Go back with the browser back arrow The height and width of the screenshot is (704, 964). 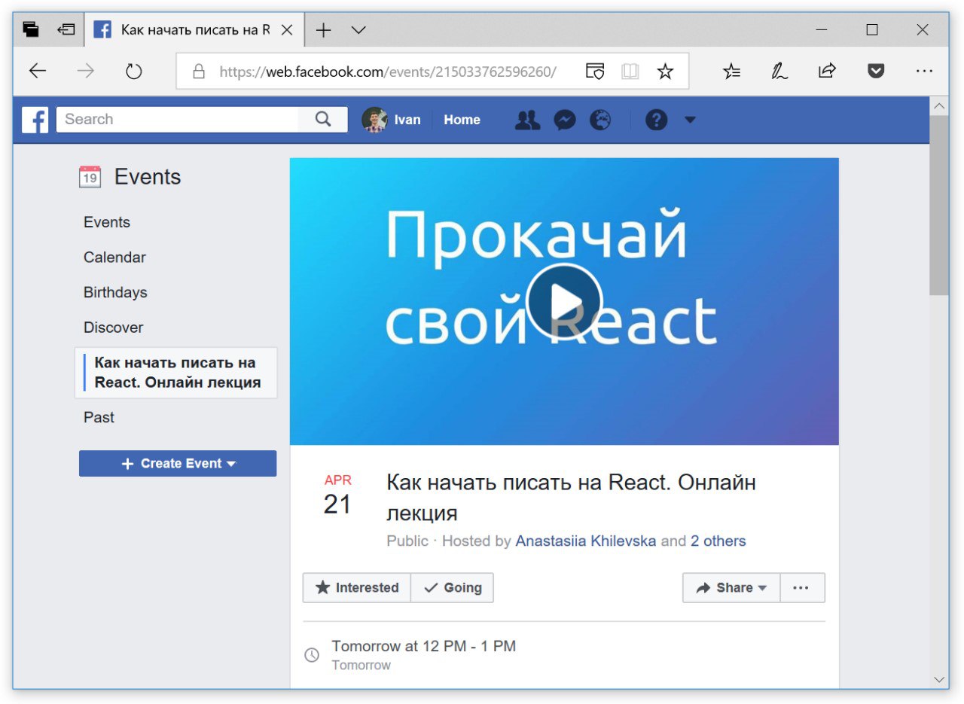pos(37,72)
